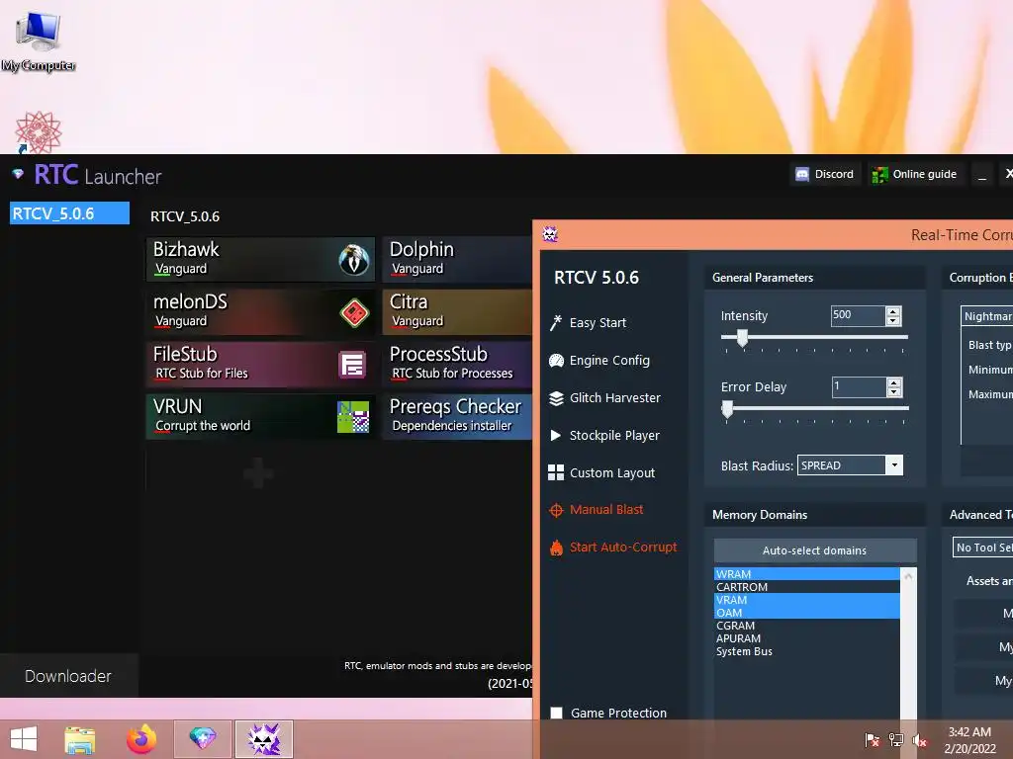Decrease Error Delay with spinner down arrow
The width and height of the screenshot is (1013, 759).
(894, 392)
